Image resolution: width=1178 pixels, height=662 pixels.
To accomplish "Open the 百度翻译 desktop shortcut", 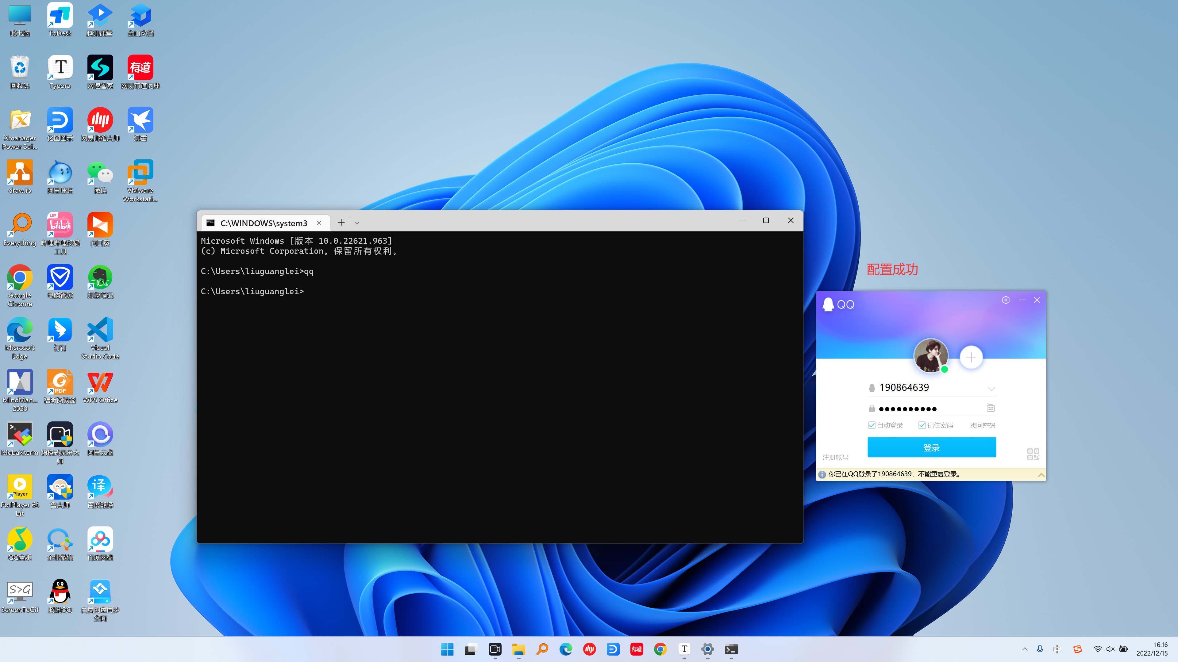I will tap(100, 491).
